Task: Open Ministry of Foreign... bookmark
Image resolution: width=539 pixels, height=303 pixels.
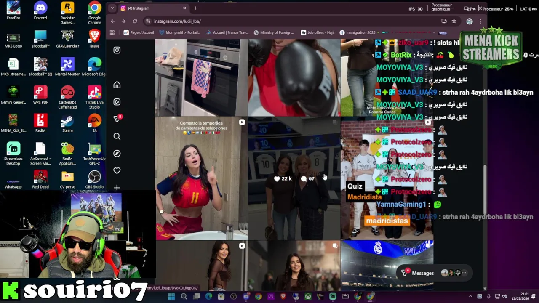Action: (x=274, y=32)
